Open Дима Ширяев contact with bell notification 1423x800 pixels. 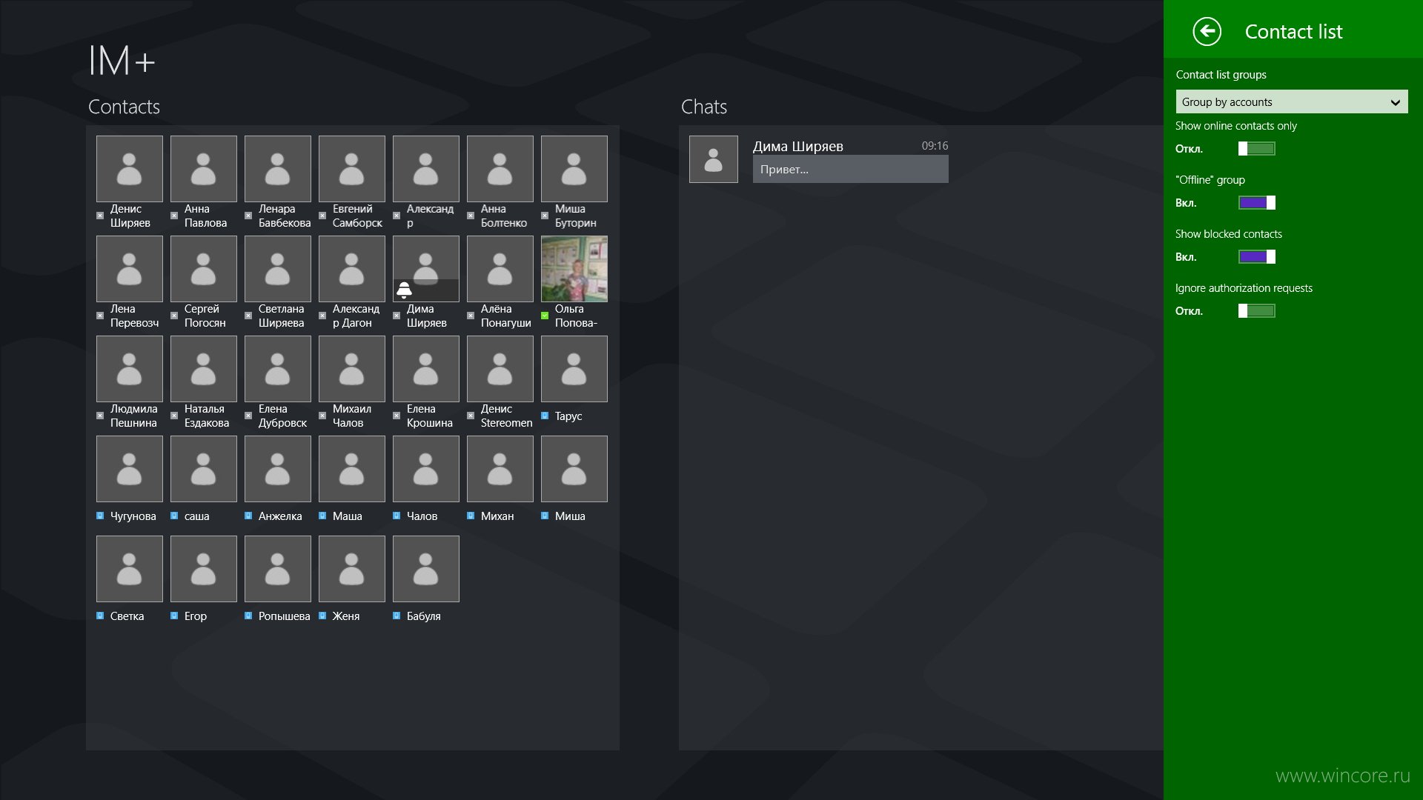click(x=426, y=269)
